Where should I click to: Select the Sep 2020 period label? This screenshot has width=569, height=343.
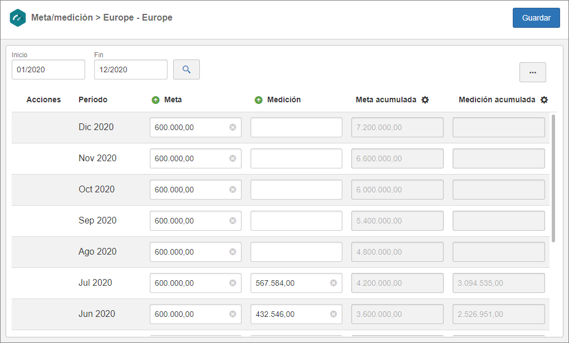pyautogui.click(x=97, y=221)
